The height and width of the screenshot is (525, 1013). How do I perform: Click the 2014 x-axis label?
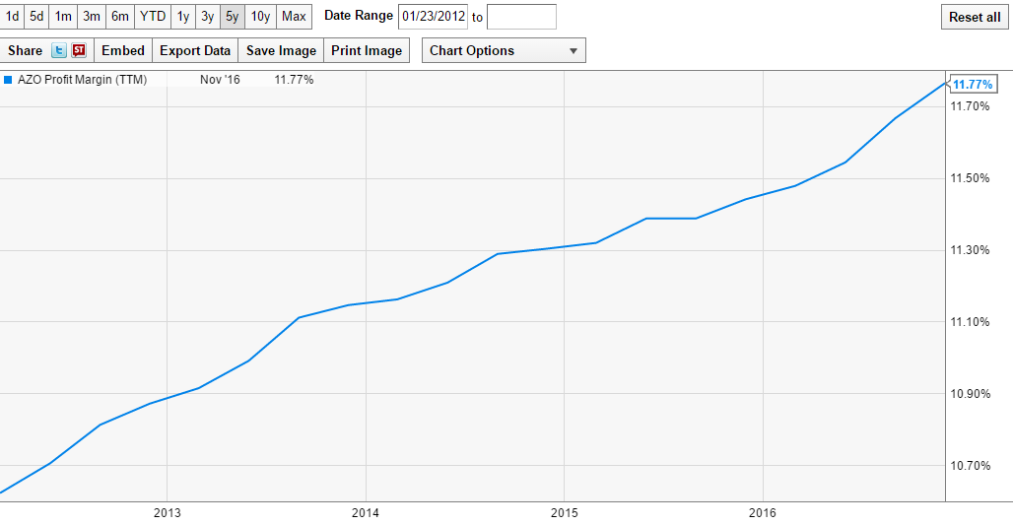pos(366,513)
